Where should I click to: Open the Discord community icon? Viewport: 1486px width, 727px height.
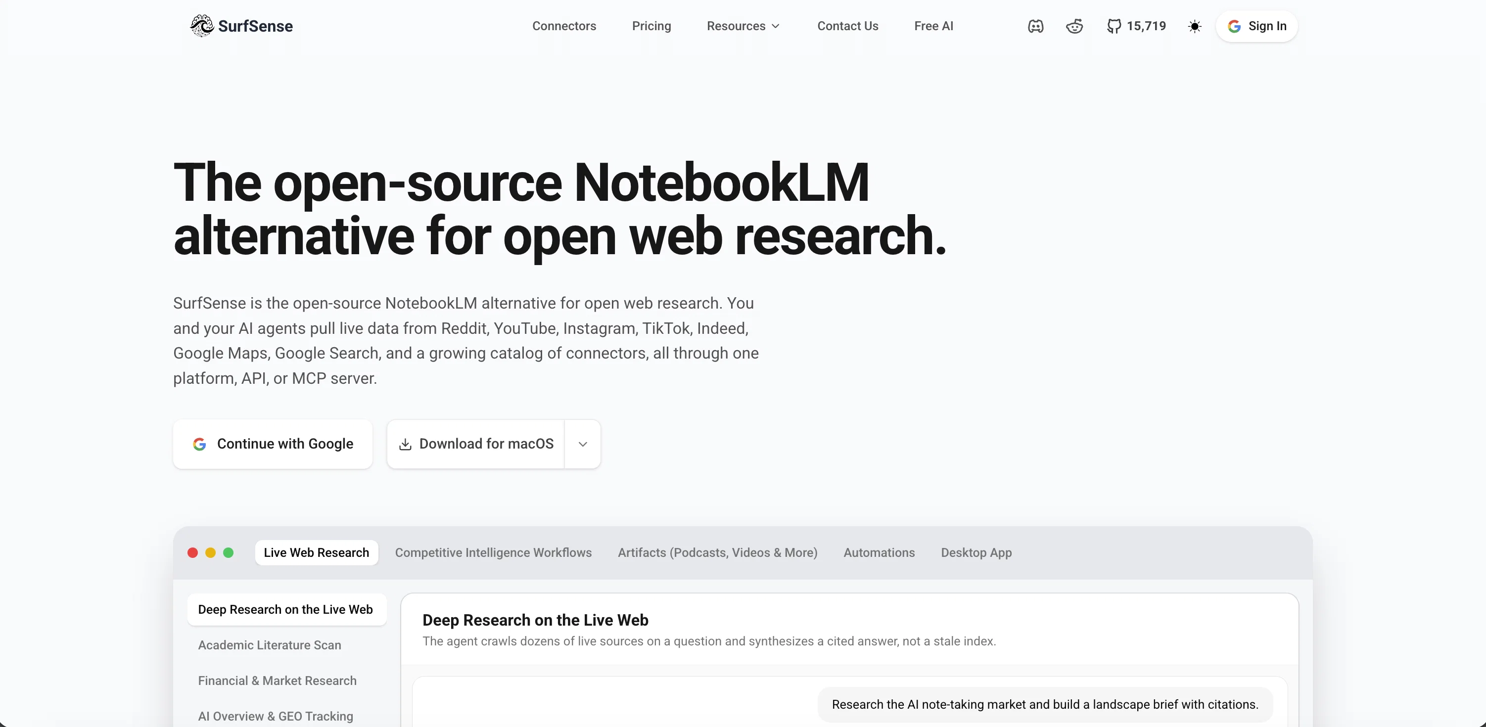coord(1035,27)
